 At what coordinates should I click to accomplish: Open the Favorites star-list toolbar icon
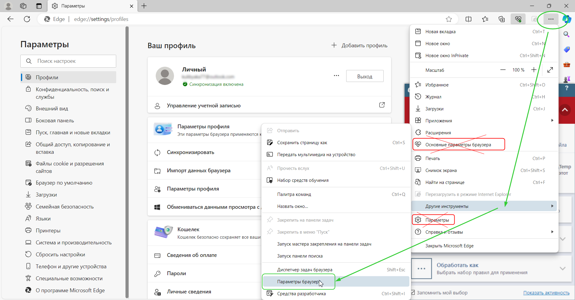pyautogui.click(x=485, y=19)
